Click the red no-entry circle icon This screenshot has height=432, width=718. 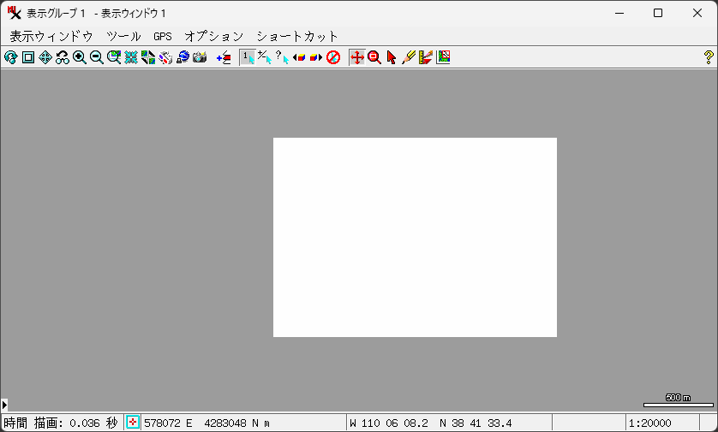coord(333,57)
